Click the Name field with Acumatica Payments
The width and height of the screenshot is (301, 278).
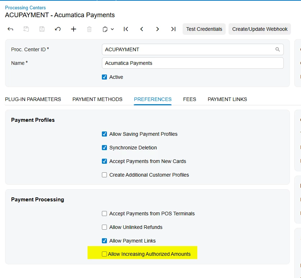click(x=193, y=63)
